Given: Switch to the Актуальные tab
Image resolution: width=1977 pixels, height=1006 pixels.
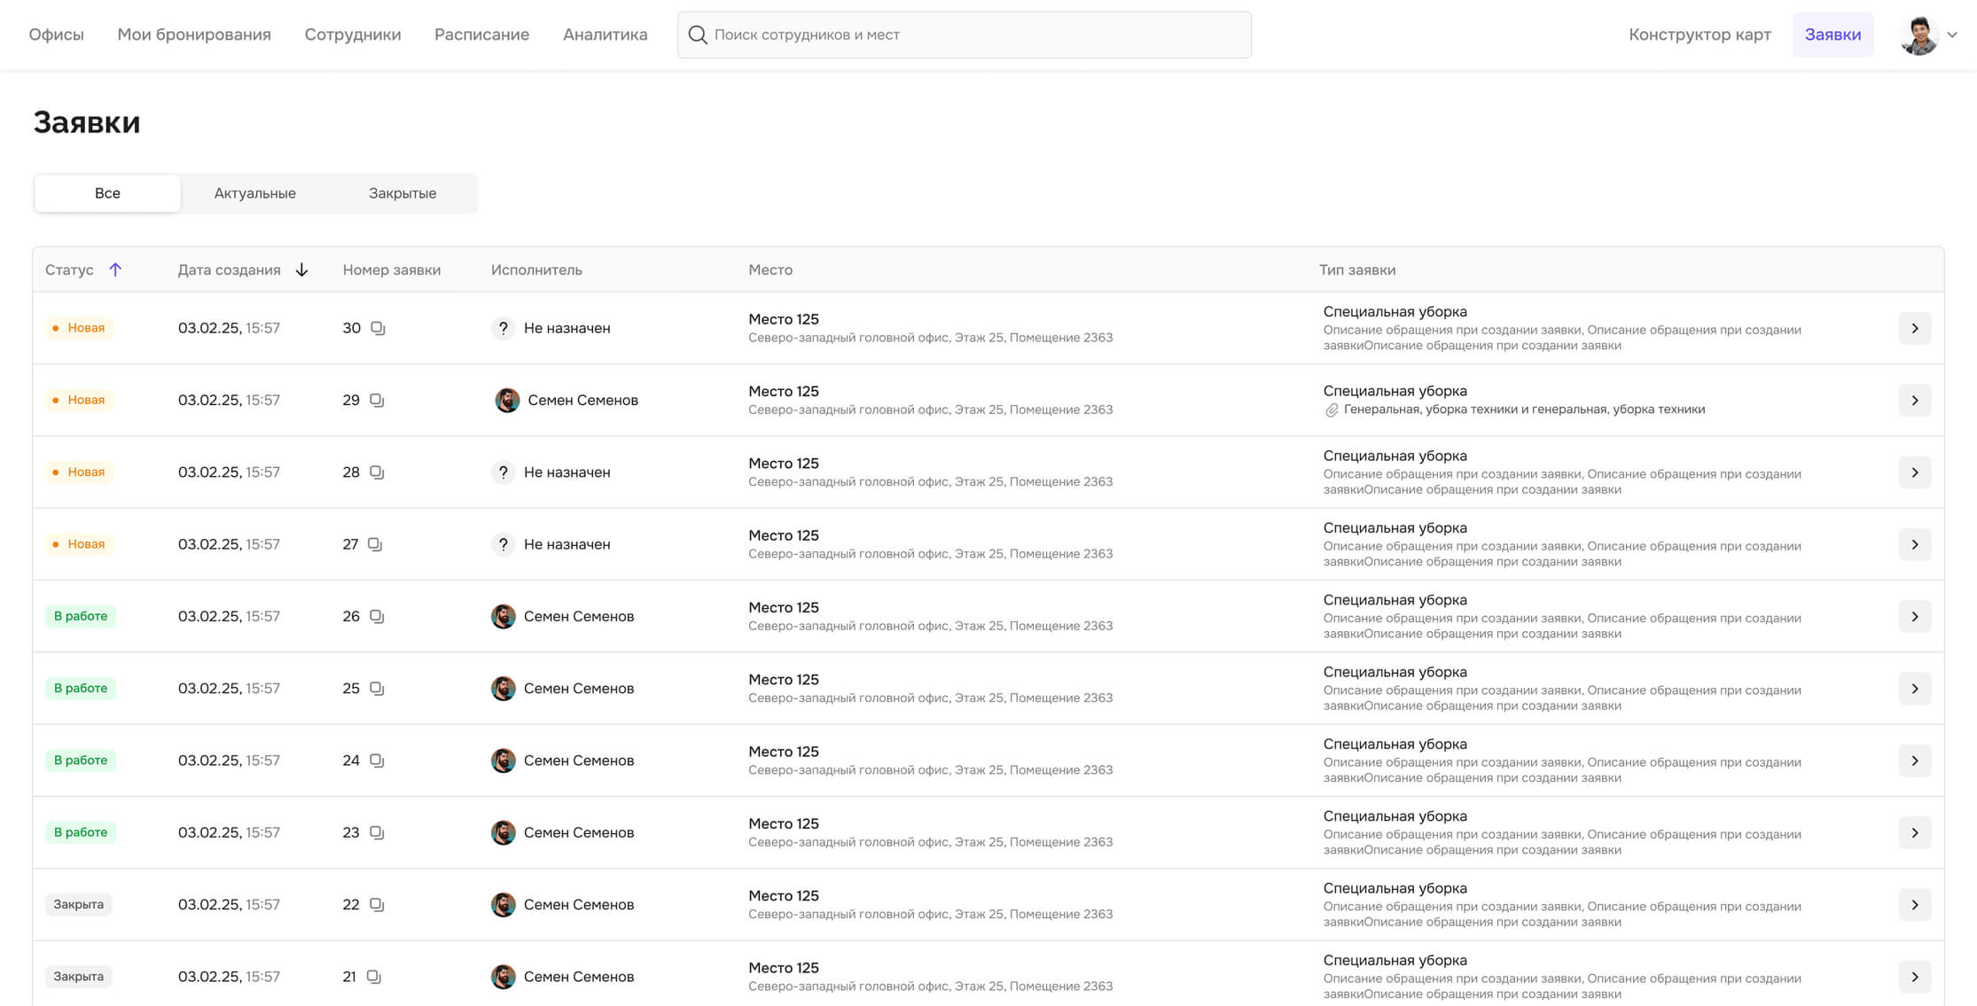Looking at the screenshot, I should pyautogui.click(x=254, y=193).
